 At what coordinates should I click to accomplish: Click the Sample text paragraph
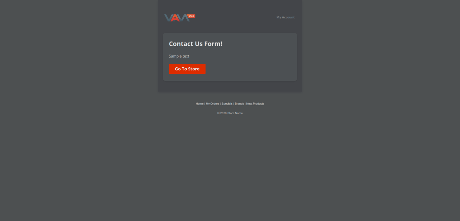(x=179, y=56)
